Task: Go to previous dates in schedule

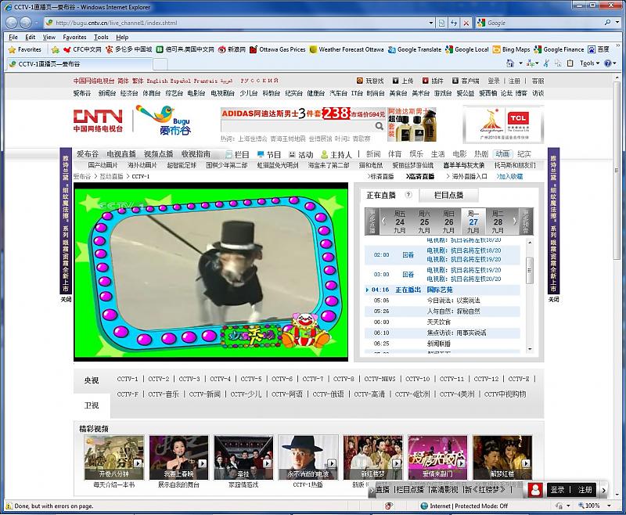Action: point(383,221)
